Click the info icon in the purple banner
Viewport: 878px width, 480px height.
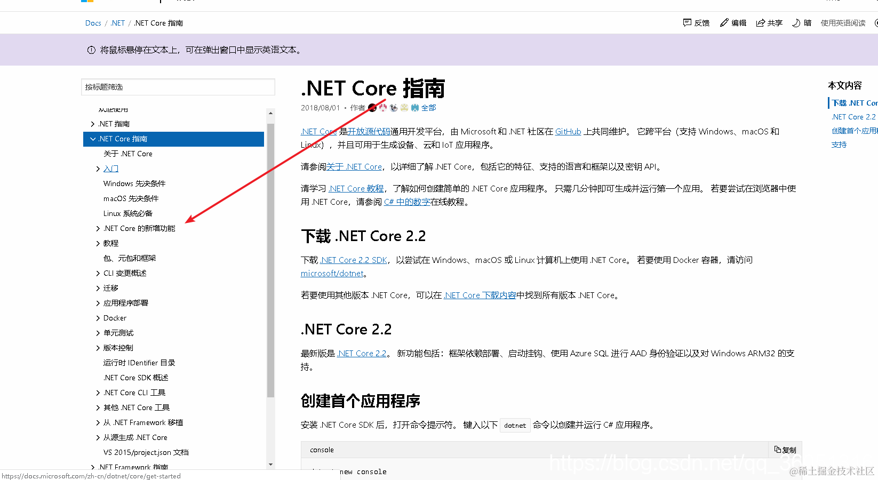click(91, 49)
